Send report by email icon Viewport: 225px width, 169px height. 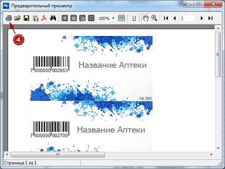[35, 18]
